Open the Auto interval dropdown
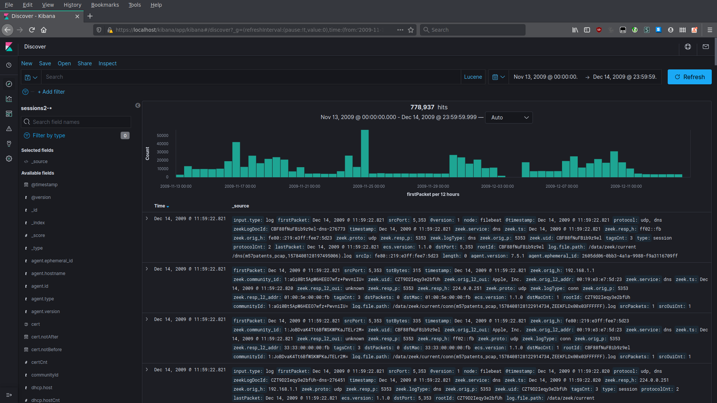This screenshot has height=403, width=717. pos(509,118)
